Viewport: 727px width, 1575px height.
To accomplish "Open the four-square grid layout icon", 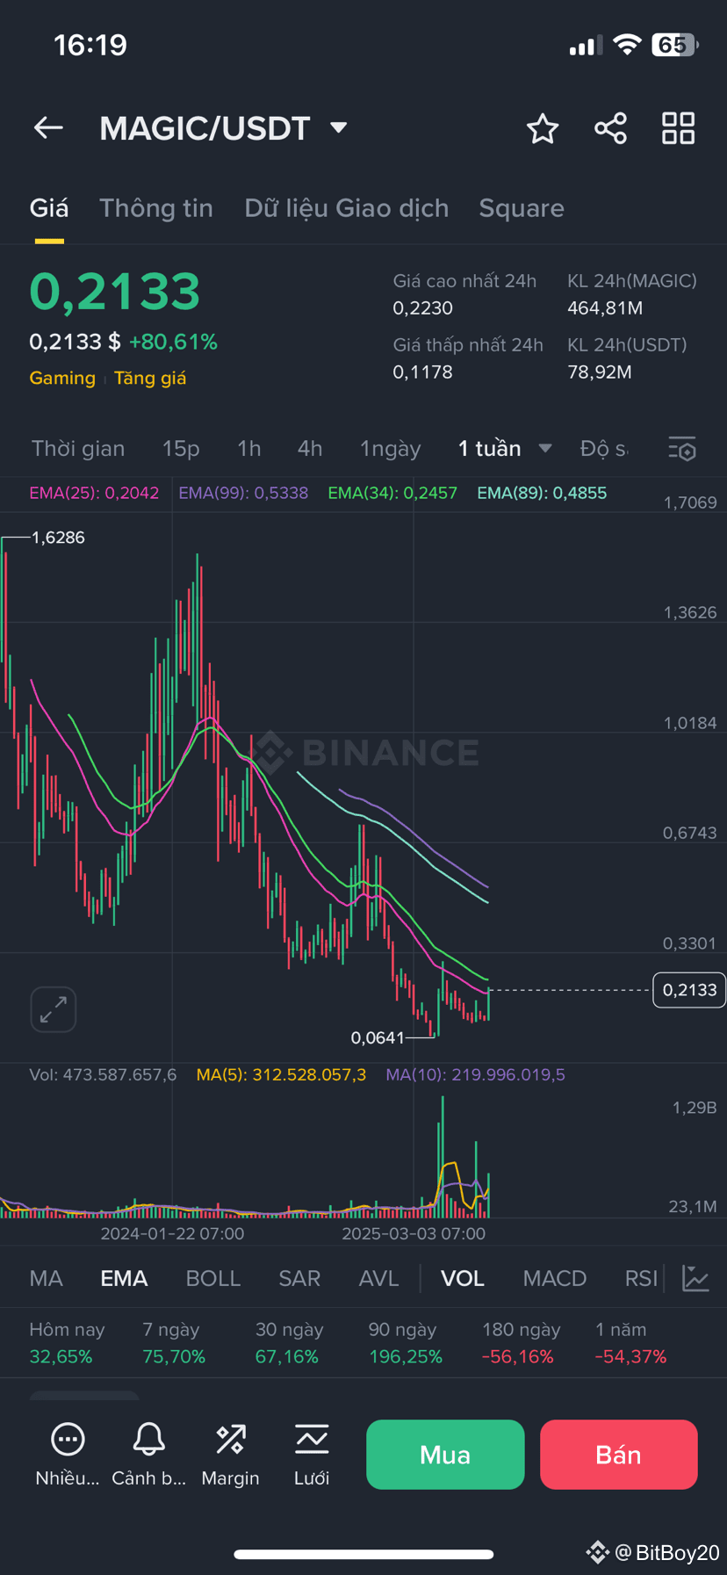I will coord(678,128).
